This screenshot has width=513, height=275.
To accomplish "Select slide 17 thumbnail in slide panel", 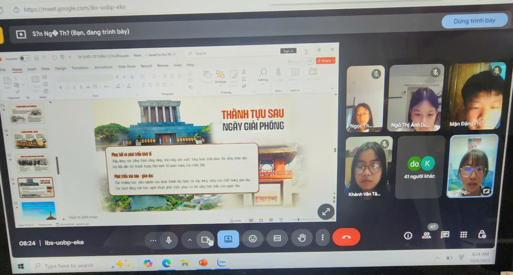I will click(33, 163).
